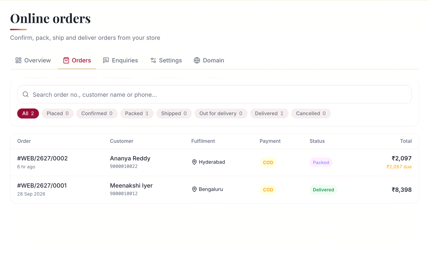This screenshot has width=429, height=268.
Task: Click the location pin beside Hyderabad
Action: point(194,162)
